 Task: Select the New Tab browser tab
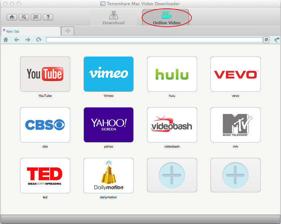[31, 31]
